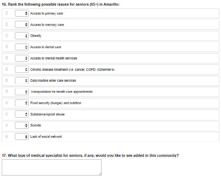Open rank selector for Suicide

click(22, 125)
